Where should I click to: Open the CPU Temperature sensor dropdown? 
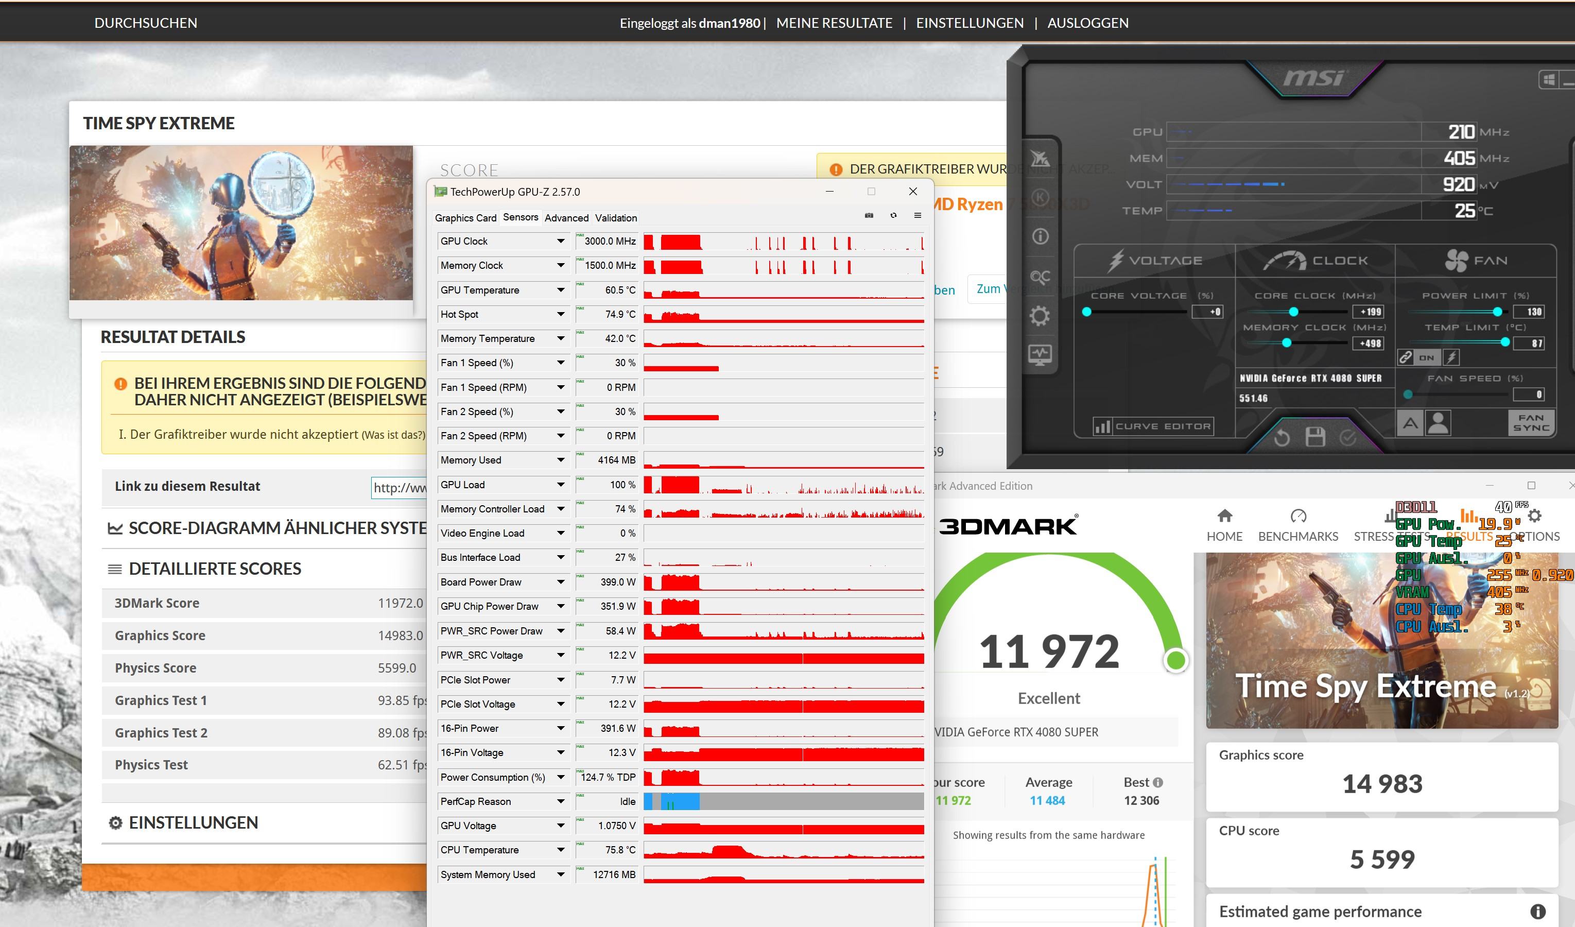click(561, 850)
